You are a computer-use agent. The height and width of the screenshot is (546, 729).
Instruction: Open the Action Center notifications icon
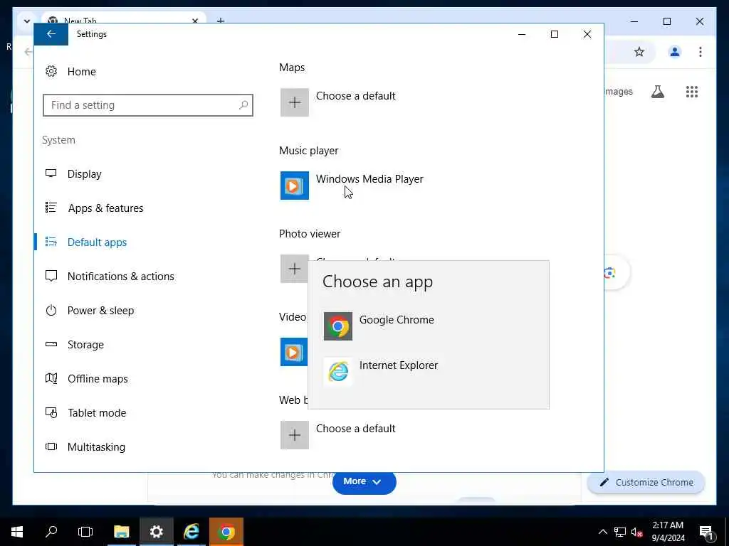[x=706, y=532]
